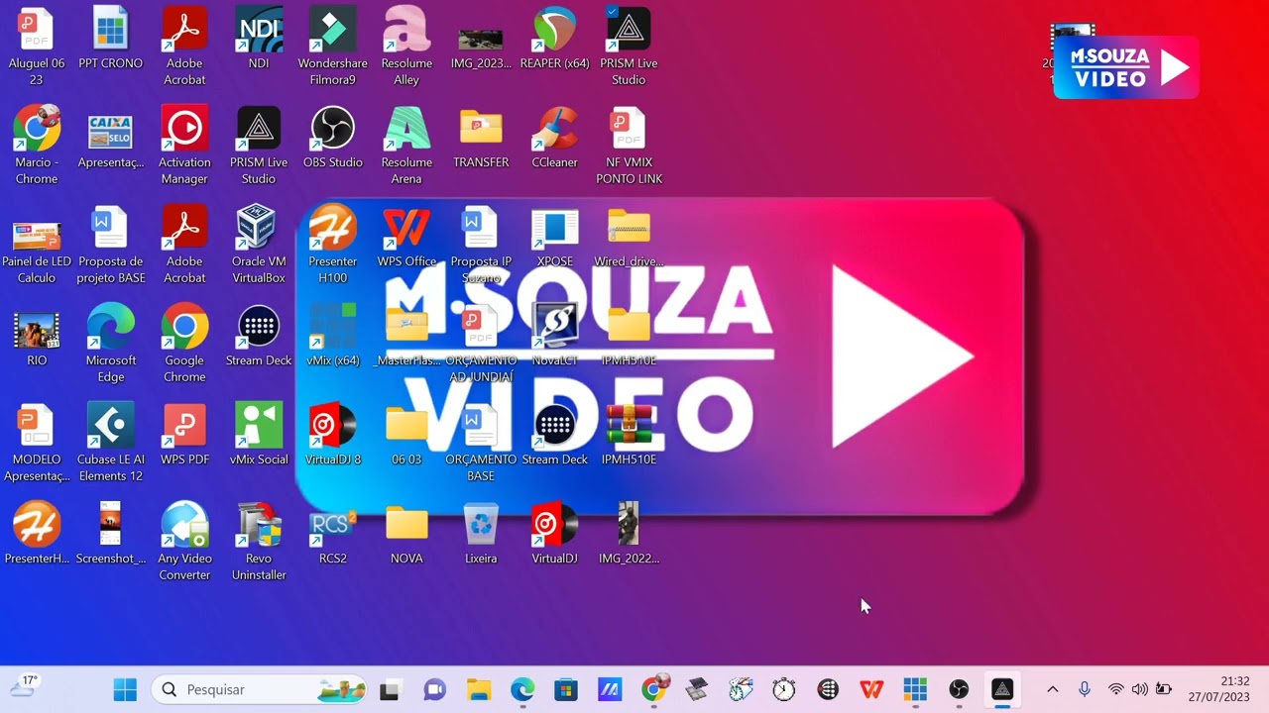Launch VirtualDJ 8
This screenshot has height=713, width=1269.
tap(333, 434)
